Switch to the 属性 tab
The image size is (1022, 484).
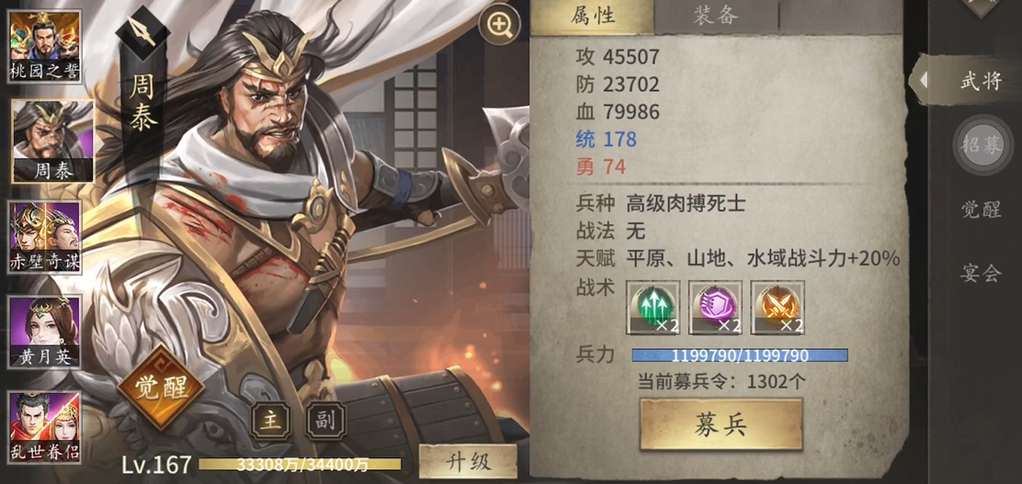coord(592,17)
